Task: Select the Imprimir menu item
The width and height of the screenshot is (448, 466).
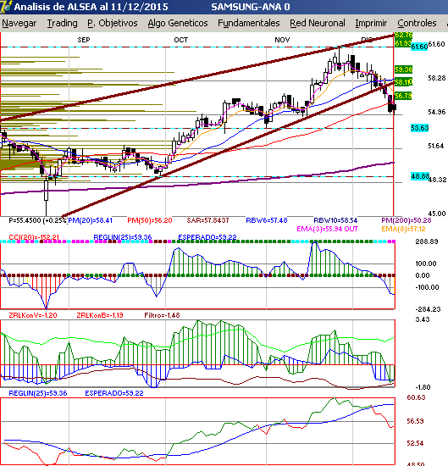Action: pyautogui.click(x=371, y=23)
